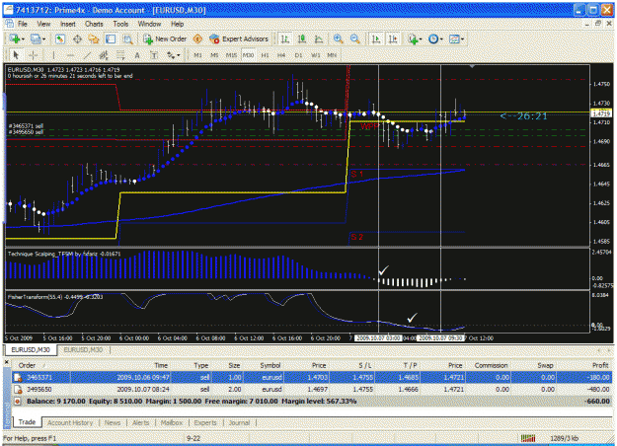Open the Alerts tab
The image size is (617, 446).
pos(140,422)
